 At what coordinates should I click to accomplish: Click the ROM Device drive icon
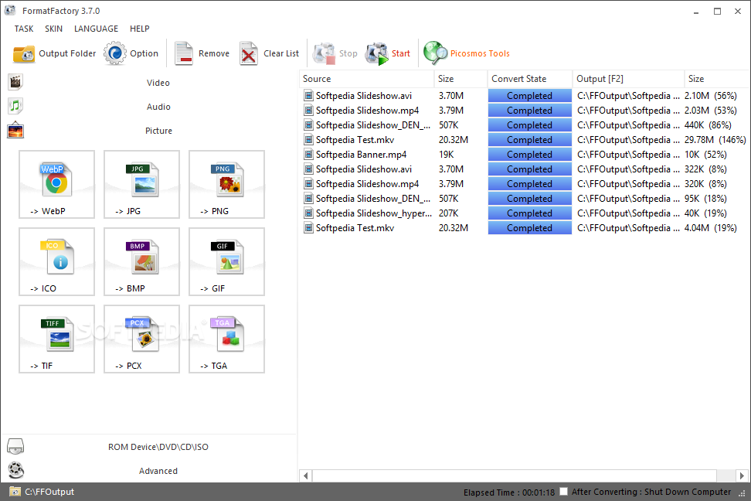tap(15, 446)
